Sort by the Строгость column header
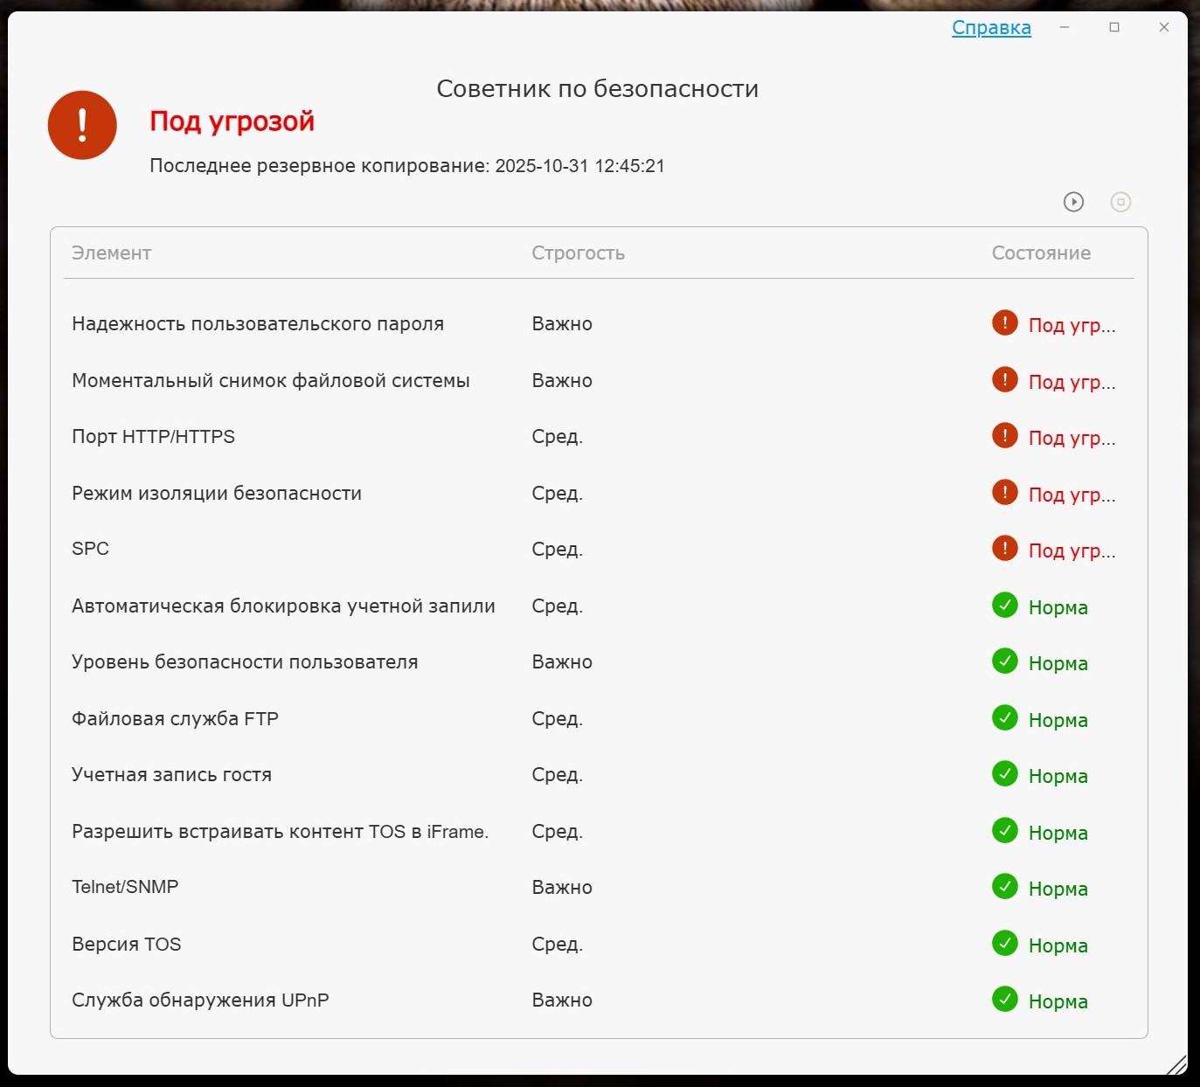This screenshot has height=1087, width=1200. [578, 253]
